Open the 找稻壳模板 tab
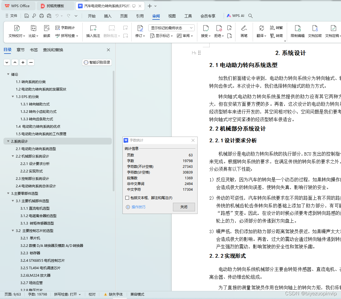 55,6
